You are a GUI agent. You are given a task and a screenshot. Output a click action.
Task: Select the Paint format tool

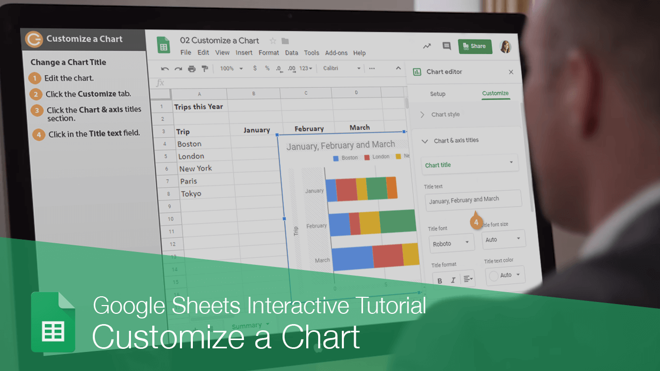[x=204, y=68]
